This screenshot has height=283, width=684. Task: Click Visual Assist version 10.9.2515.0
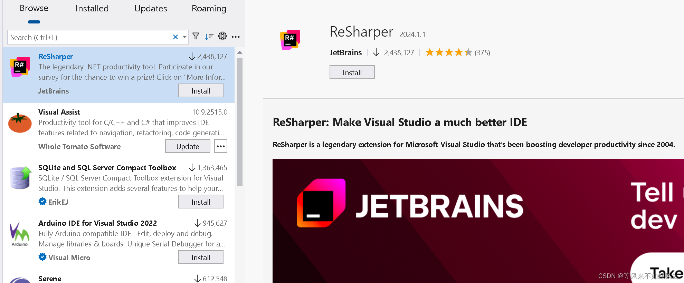point(210,112)
